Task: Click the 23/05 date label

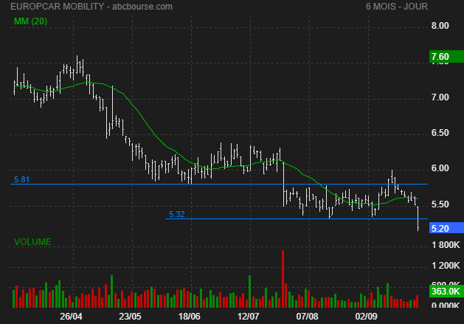Action: pos(131,317)
